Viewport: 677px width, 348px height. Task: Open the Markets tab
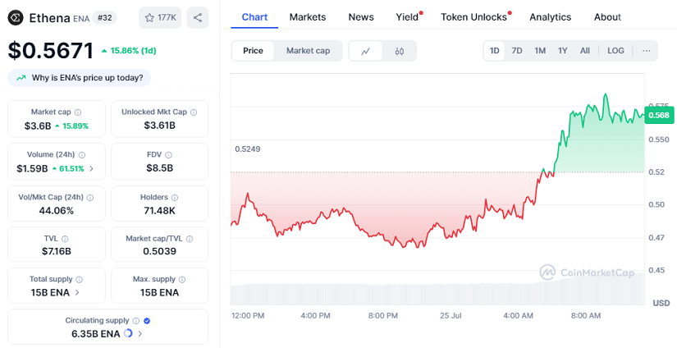click(308, 17)
